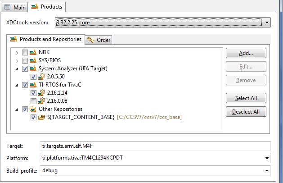
Task: Check the 2.16.0.08 version checkbox
Action: pyautogui.click(x=33, y=101)
